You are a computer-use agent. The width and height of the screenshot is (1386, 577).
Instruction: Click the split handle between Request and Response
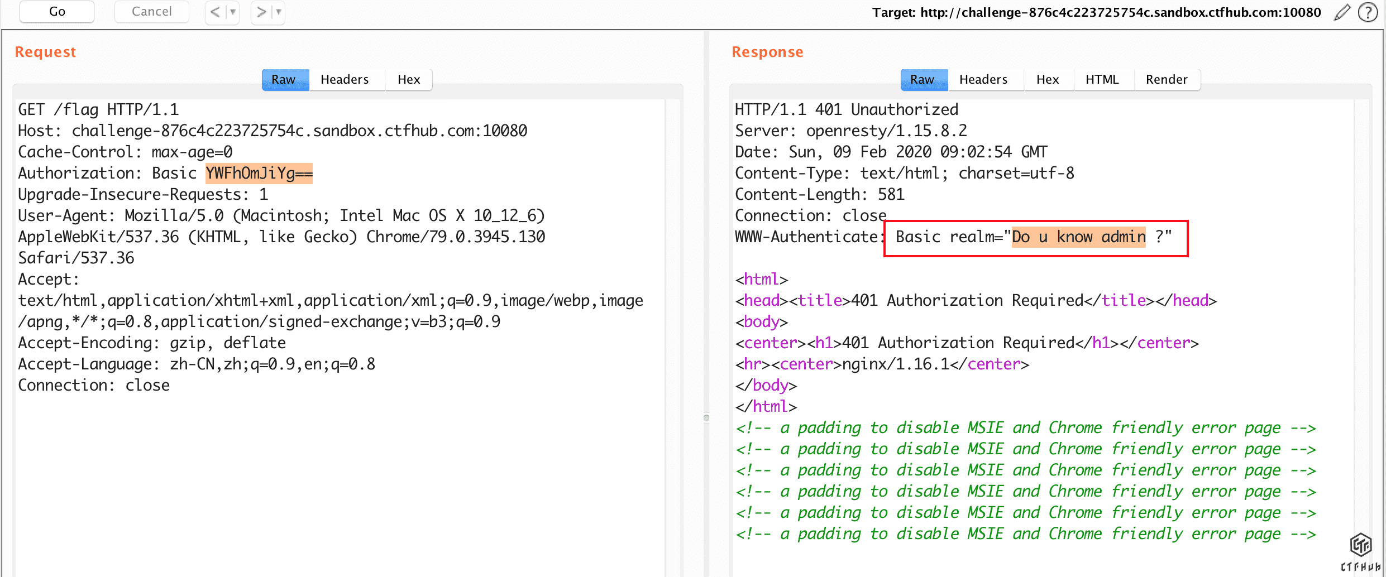[706, 418]
